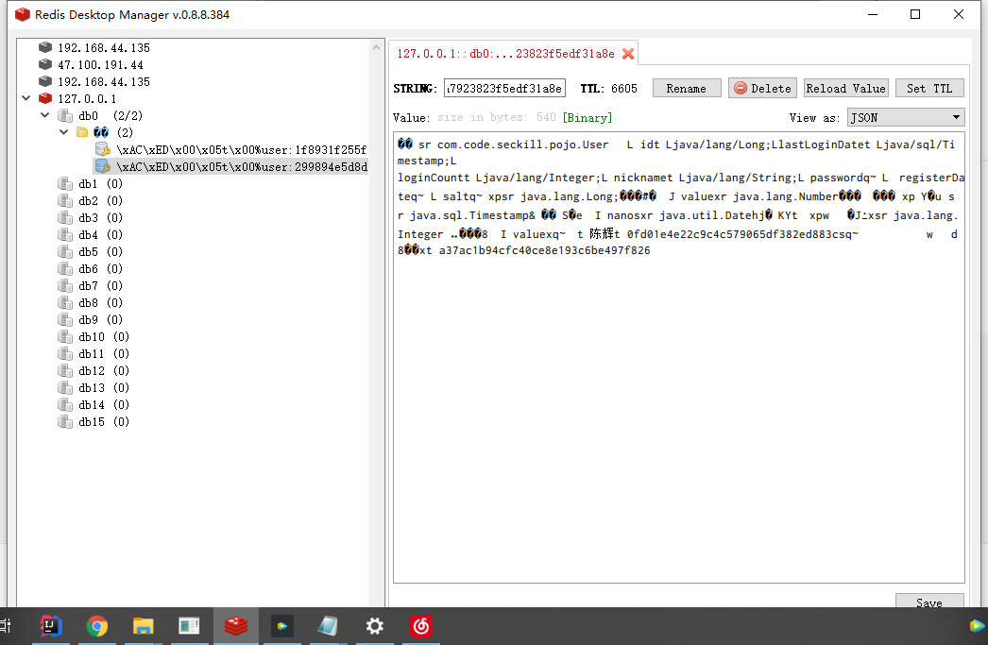Select the key user:1f8931f255f
The image size is (988, 645).
click(x=242, y=149)
